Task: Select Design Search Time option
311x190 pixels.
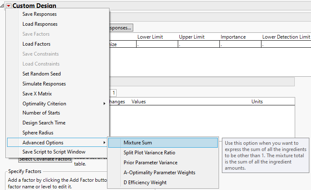Action: [x=44, y=123]
